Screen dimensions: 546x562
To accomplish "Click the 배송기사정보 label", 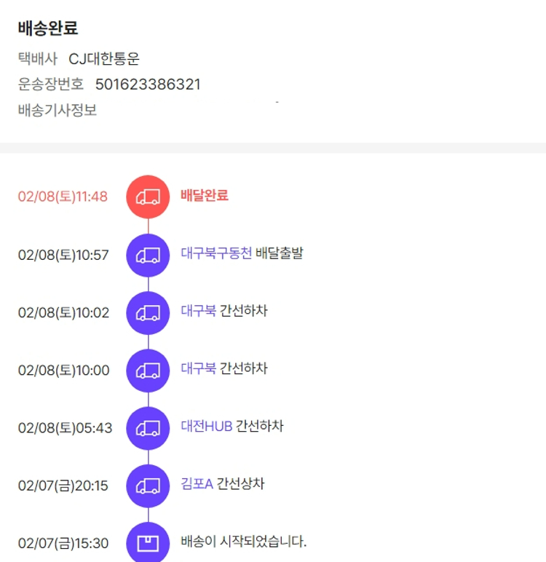I will pos(58,111).
